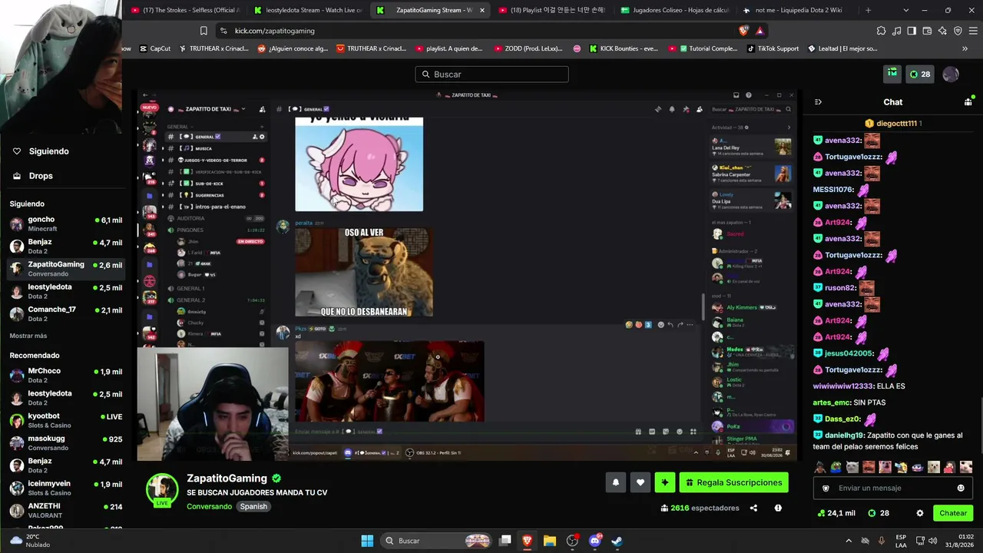Click the Chatear send button
The width and height of the screenshot is (983, 553).
pyautogui.click(x=953, y=513)
